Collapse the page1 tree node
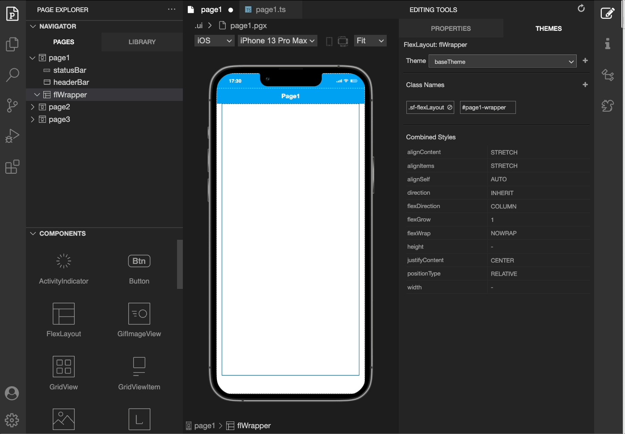The width and height of the screenshot is (625, 434). 32,58
